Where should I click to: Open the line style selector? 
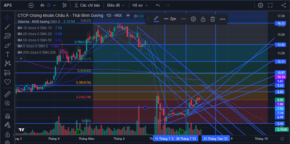(184, 19)
